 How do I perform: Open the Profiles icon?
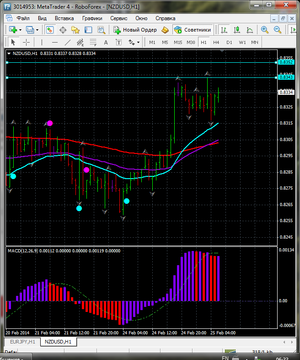click(x=30, y=30)
